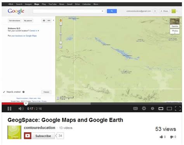Mute the video using the speaker icon
The image size is (184, 145).
pyautogui.click(x=21, y=108)
